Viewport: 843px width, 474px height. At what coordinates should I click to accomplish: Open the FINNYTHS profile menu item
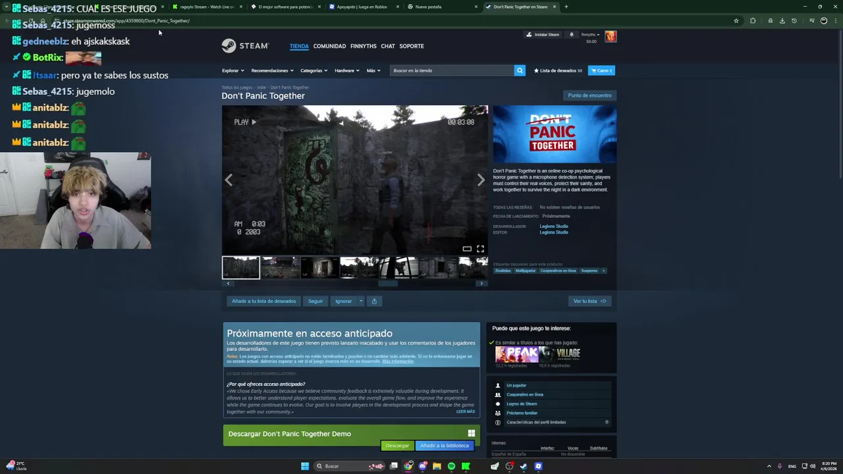pos(364,46)
